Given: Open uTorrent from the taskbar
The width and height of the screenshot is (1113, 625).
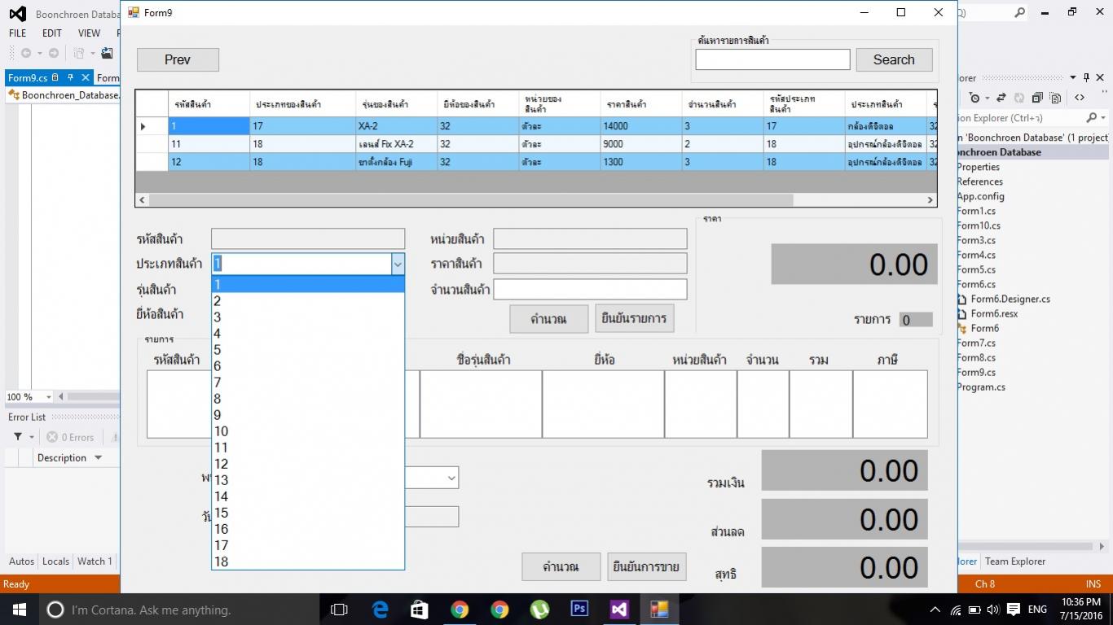Looking at the screenshot, I should click(x=539, y=610).
